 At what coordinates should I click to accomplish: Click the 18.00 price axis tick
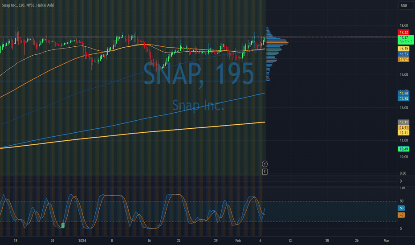(404, 25)
